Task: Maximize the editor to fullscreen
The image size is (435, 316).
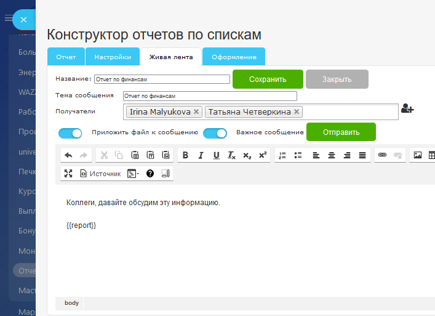Action: point(68,174)
